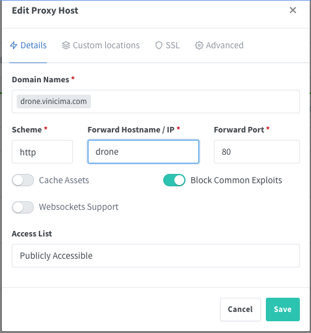Click the layers icon for Custom locations
The height and width of the screenshot is (333, 311).
click(x=66, y=45)
